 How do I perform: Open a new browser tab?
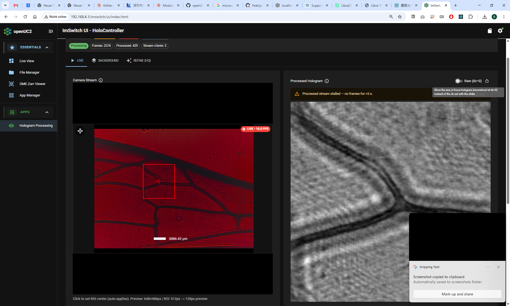456,5
